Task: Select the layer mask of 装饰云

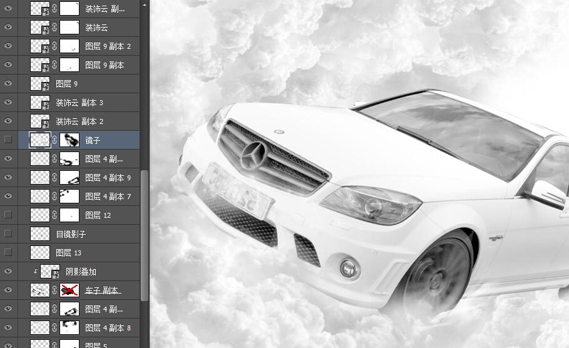Action: tap(69, 27)
